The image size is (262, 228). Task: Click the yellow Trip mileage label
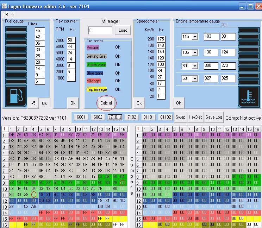pyautogui.click(x=96, y=89)
